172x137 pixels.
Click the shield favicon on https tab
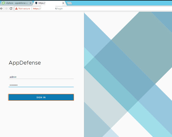point(36,3)
